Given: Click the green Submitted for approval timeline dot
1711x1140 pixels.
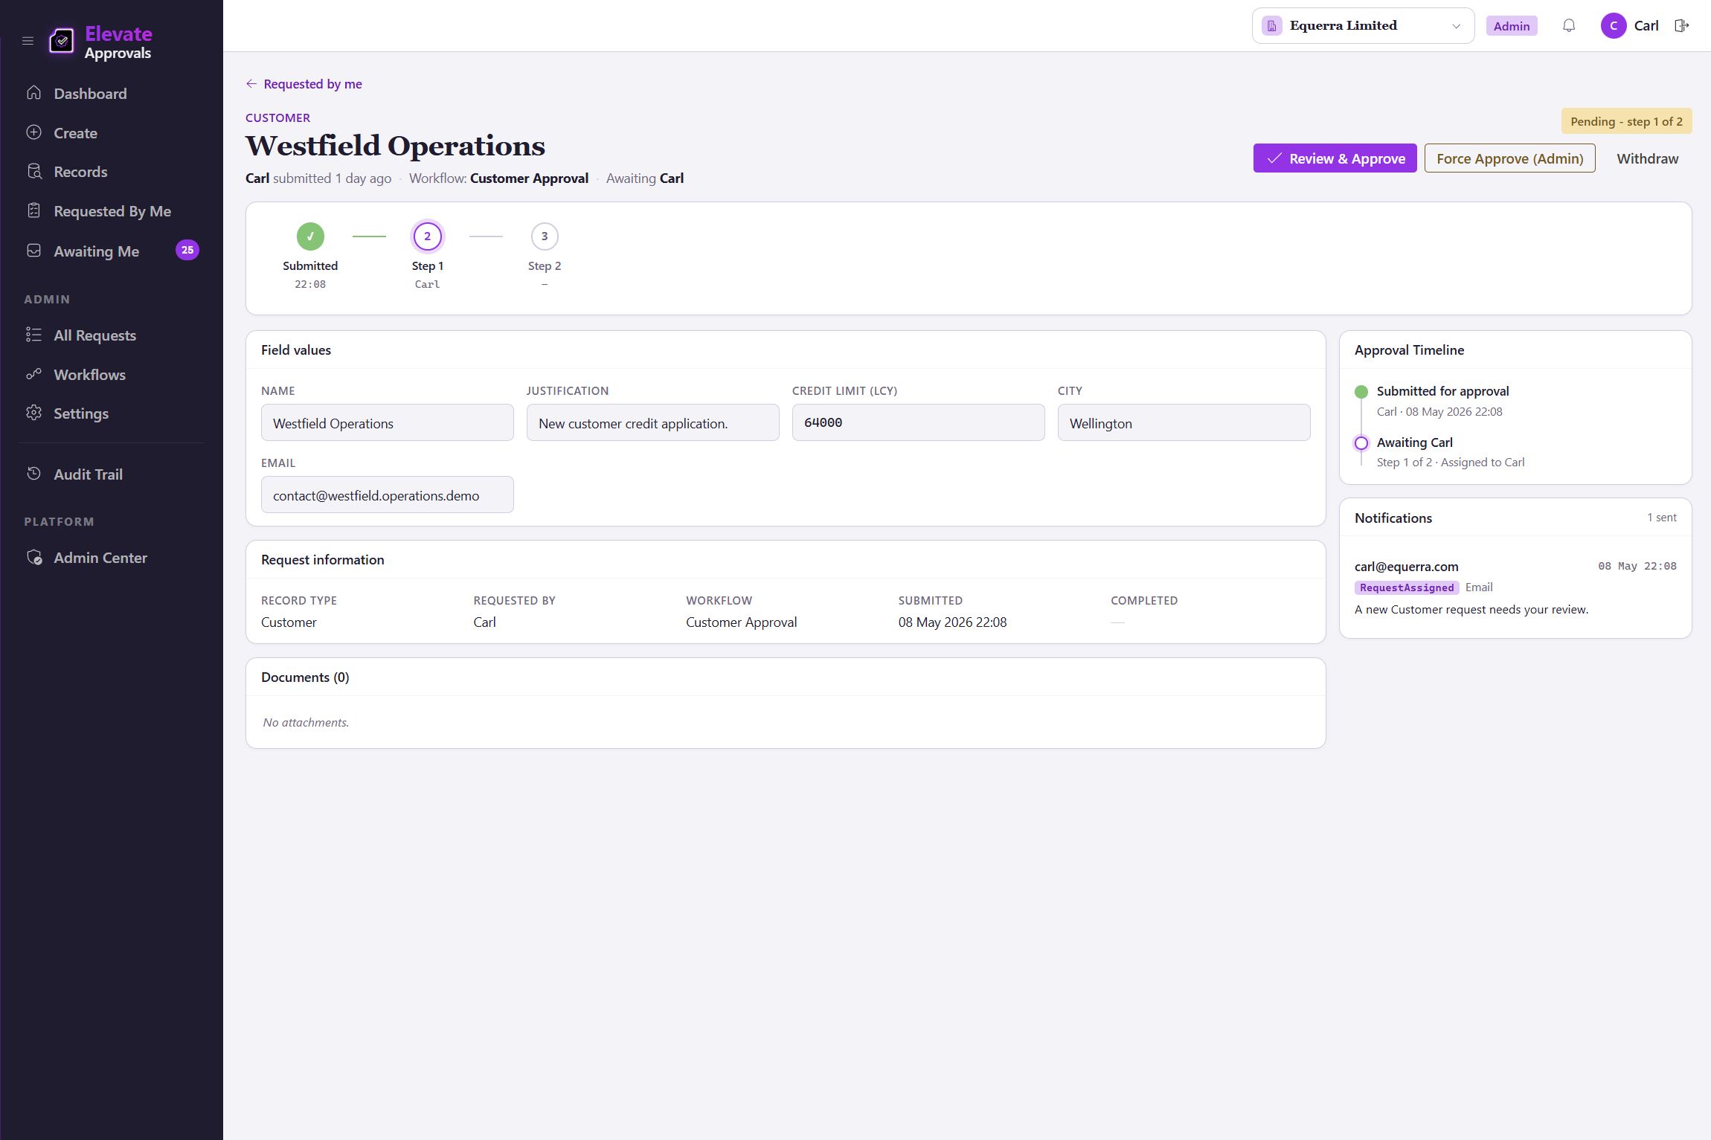Looking at the screenshot, I should coord(1361,392).
